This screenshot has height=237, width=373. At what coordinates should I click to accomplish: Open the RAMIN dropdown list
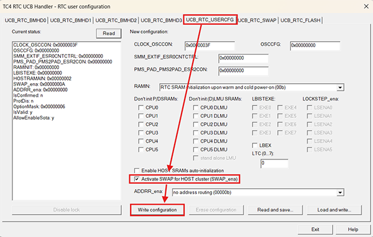[340, 87]
